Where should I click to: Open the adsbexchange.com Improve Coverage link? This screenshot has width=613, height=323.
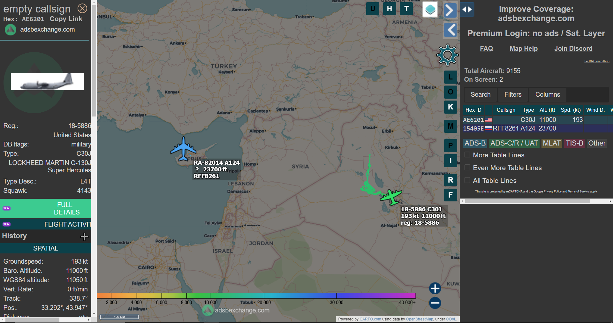(x=536, y=19)
